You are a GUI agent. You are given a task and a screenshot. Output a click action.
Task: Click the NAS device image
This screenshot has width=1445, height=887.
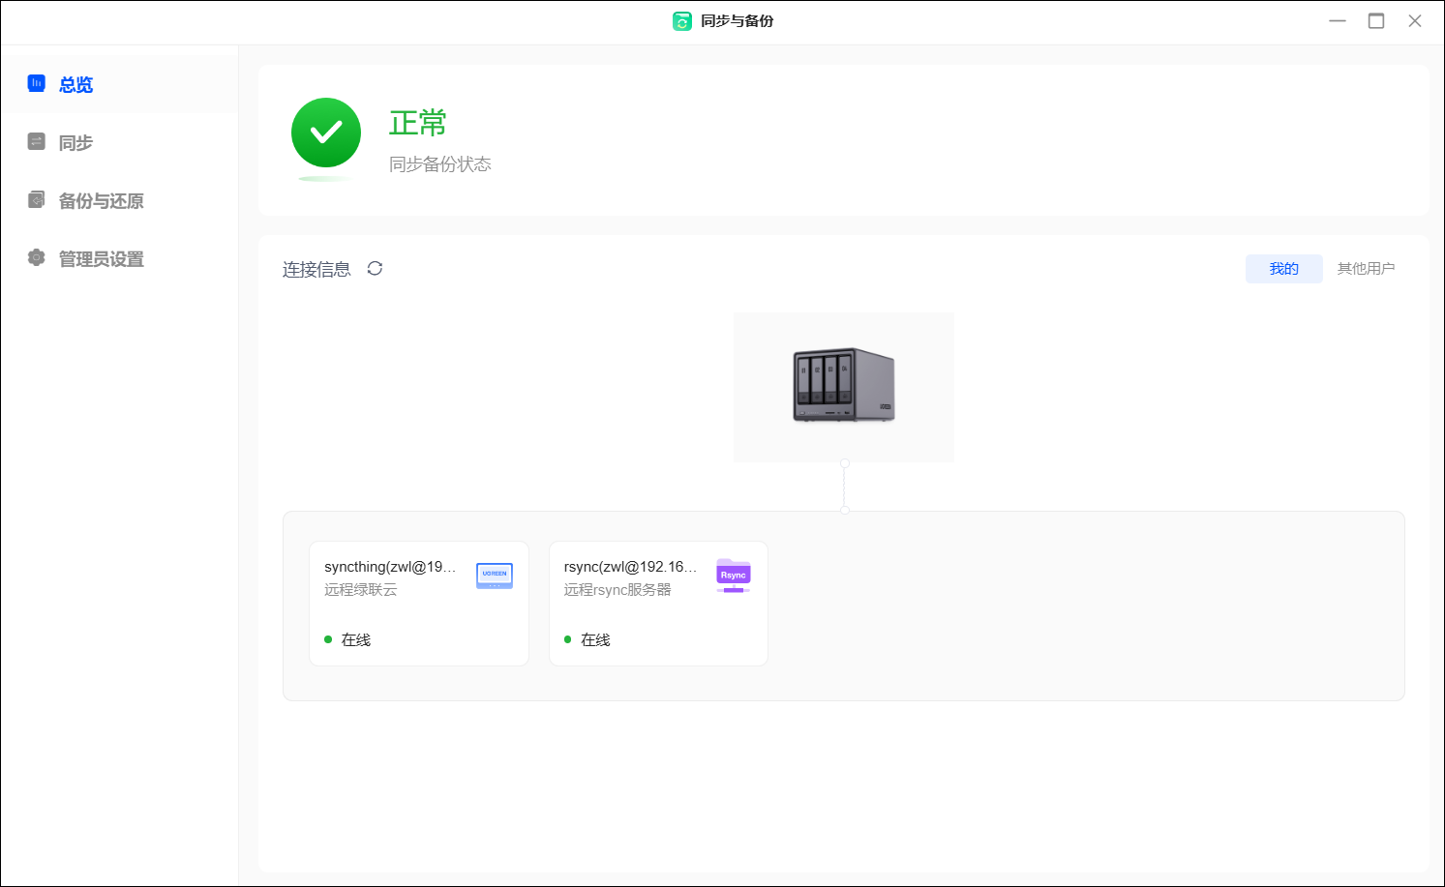coord(844,386)
